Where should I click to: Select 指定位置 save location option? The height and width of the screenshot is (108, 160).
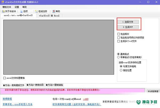coord(121,70)
